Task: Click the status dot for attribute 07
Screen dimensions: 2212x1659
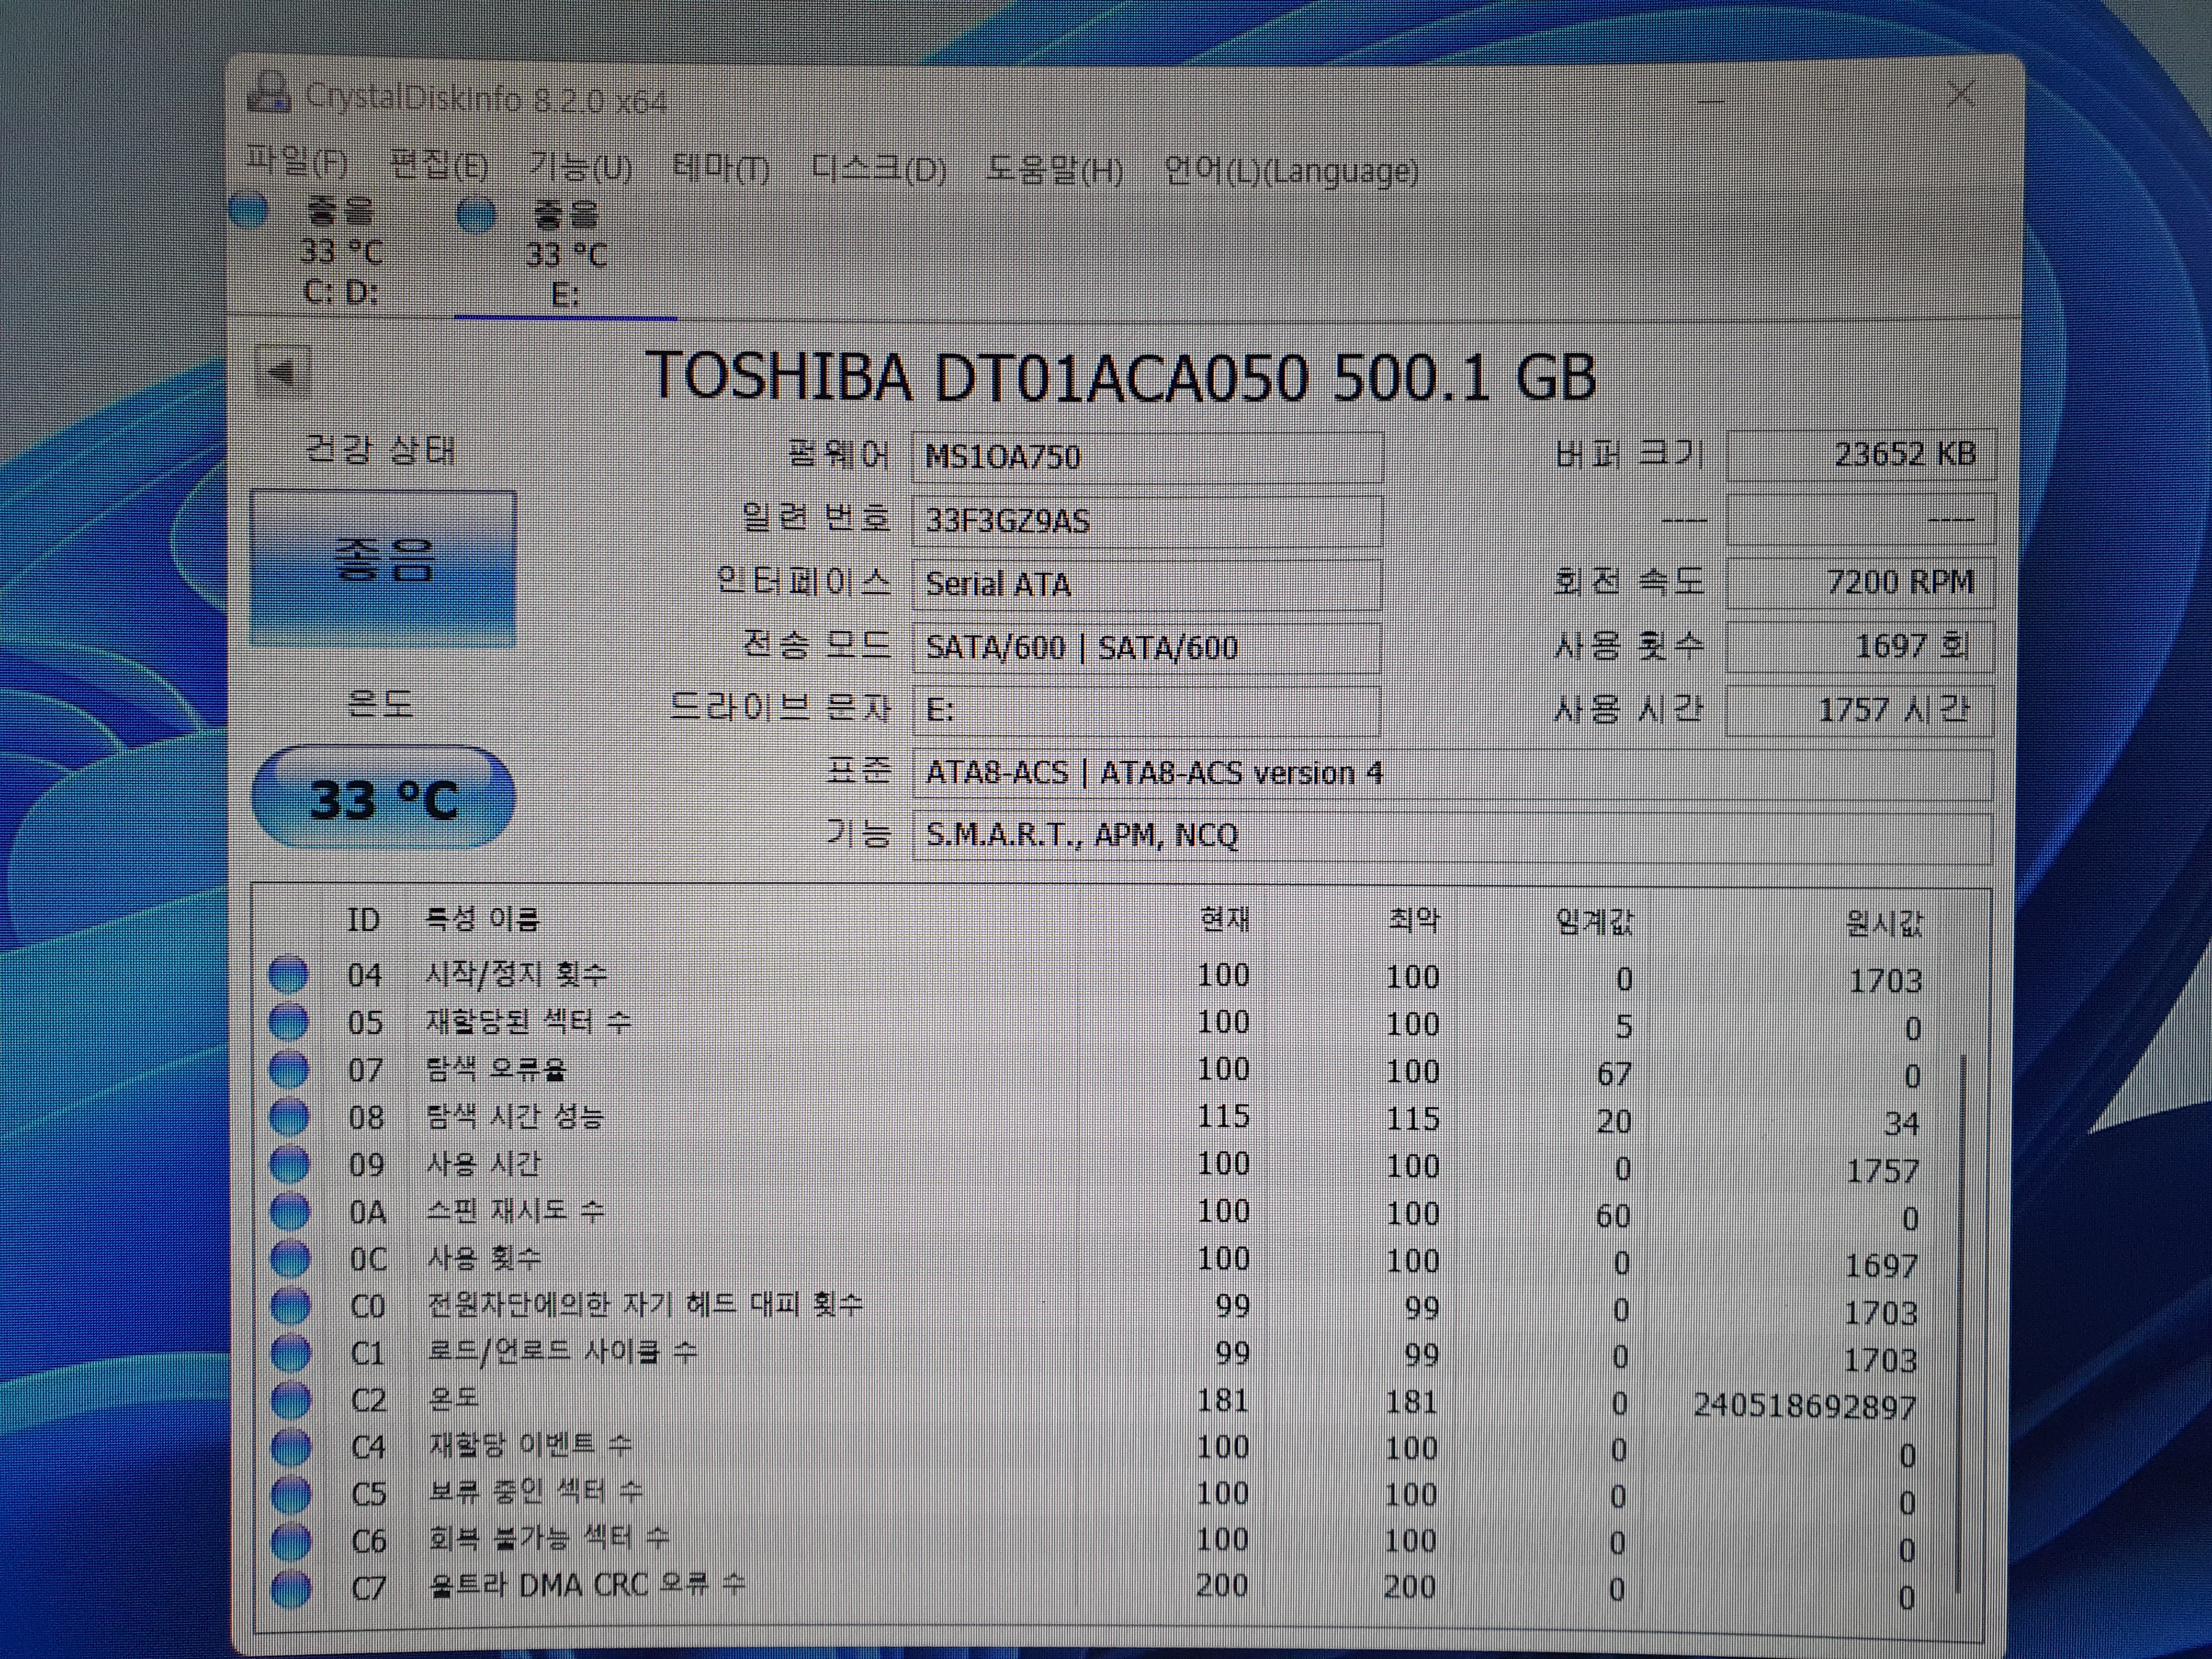Action: tap(289, 1069)
